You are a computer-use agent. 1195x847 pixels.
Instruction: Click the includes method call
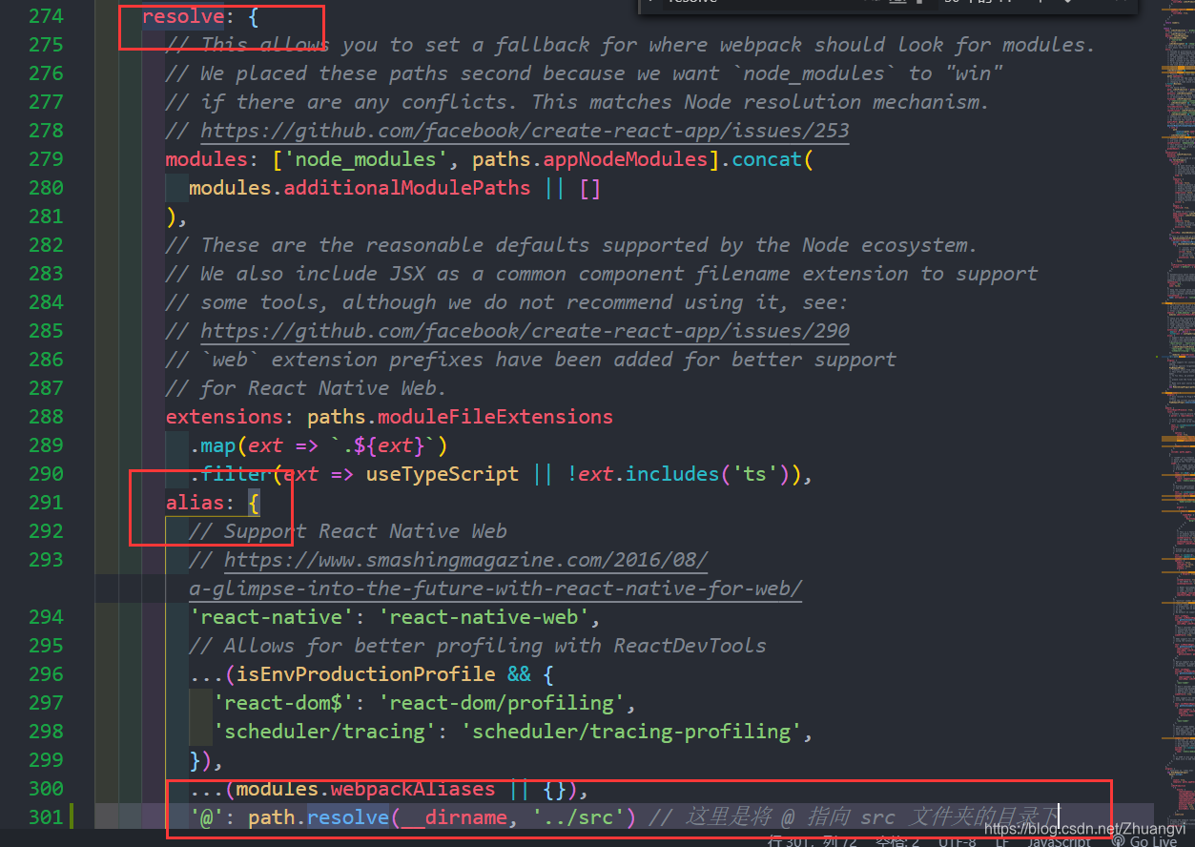click(x=672, y=474)
